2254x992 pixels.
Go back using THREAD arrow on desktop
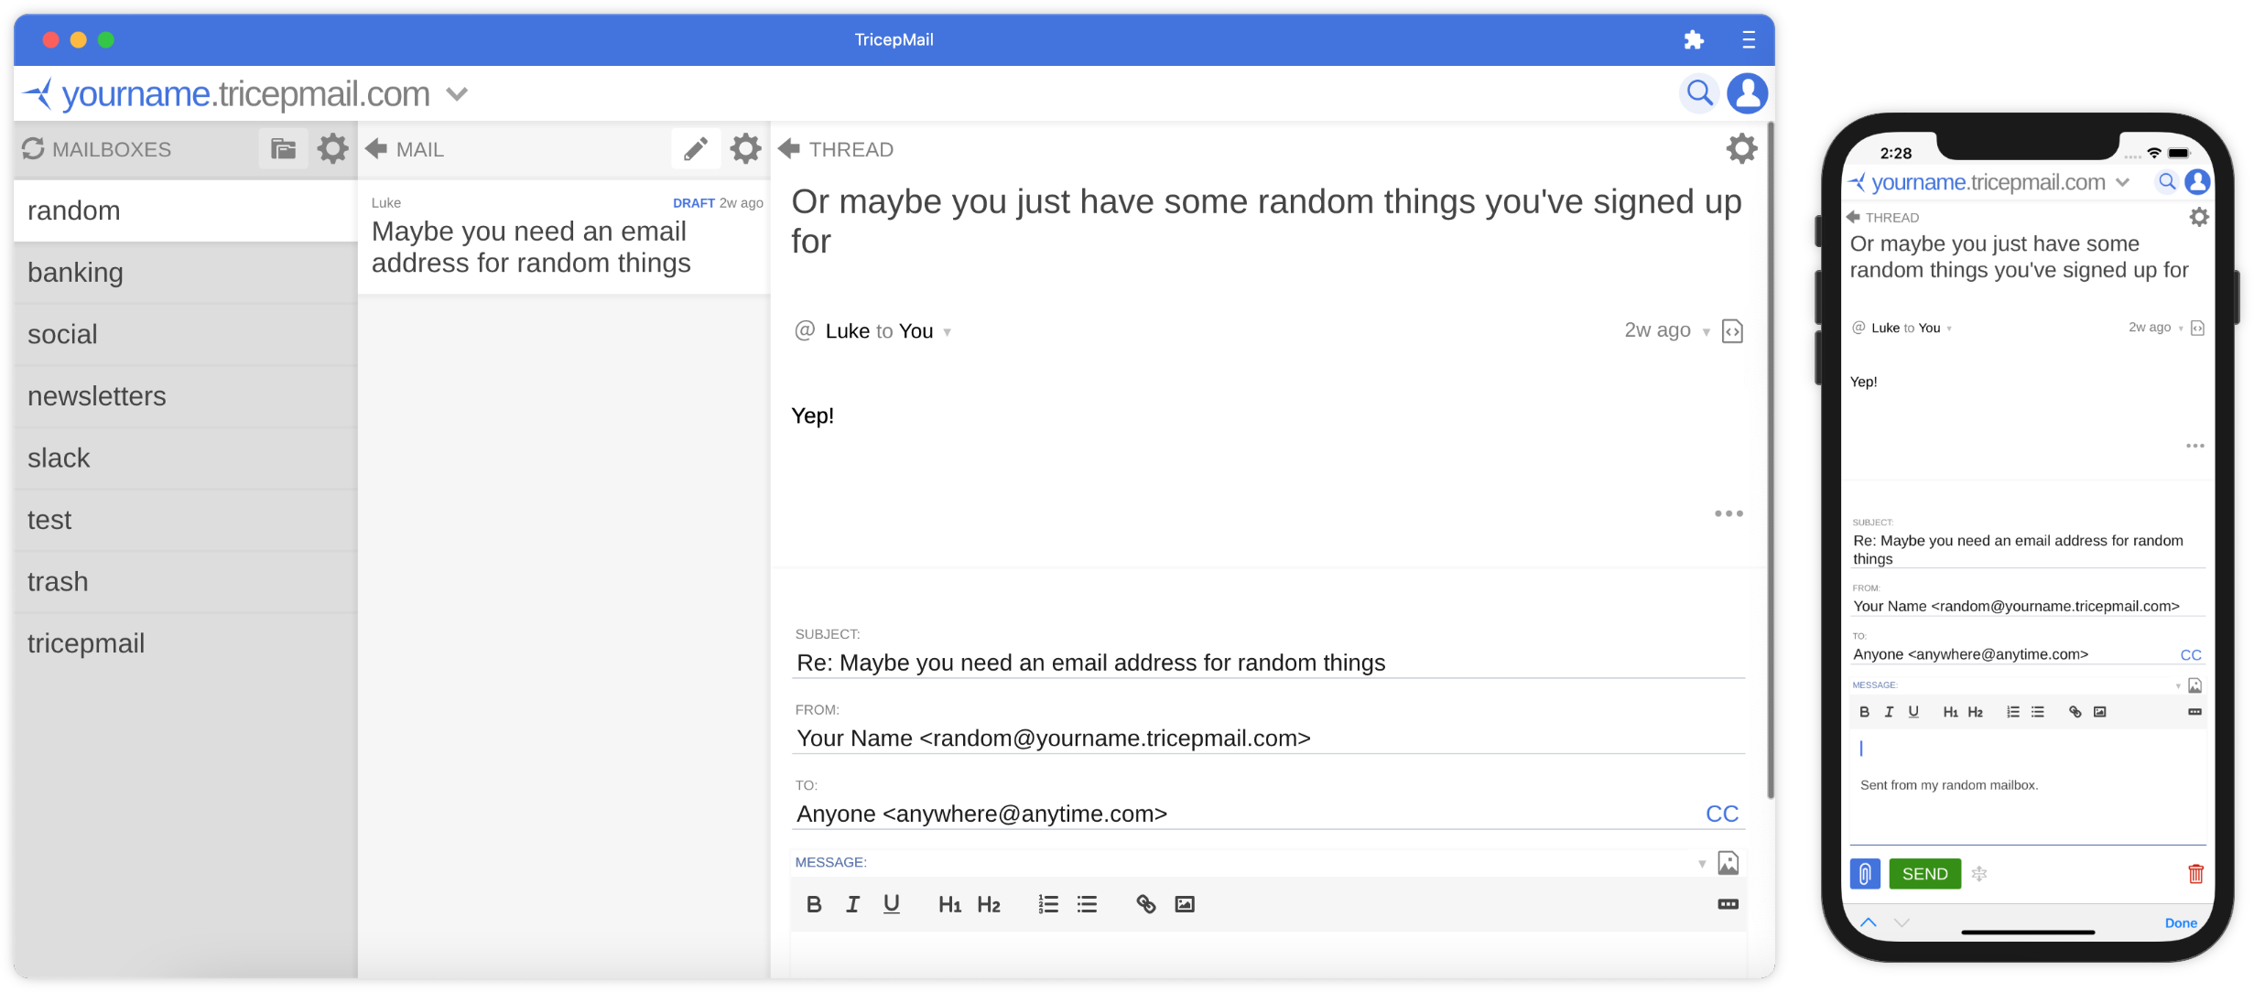click(789, 148)
